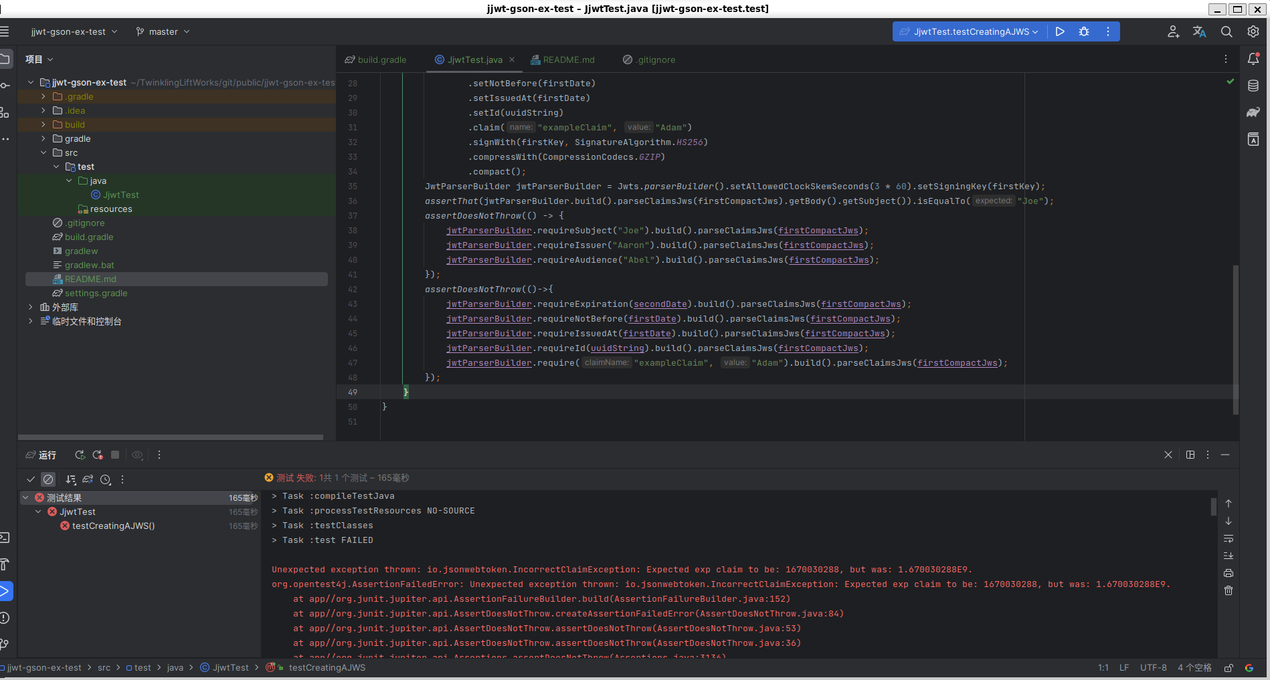Click the Google icon in status bar
This screenshot has height=680, width=1270.
(x=1249, y=667)
